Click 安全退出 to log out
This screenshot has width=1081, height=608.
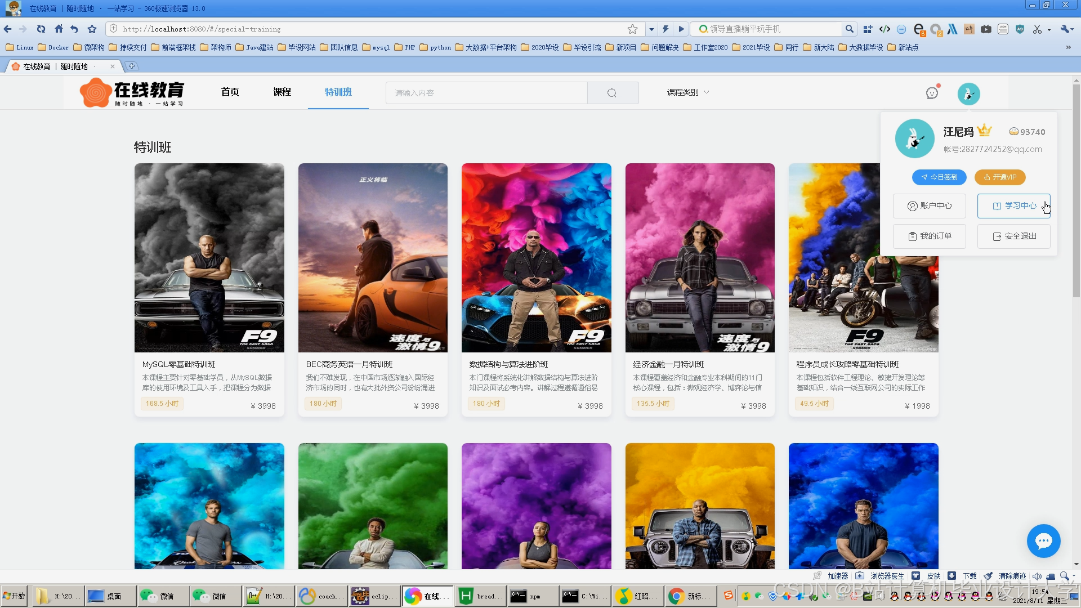click(x=1014, y=236)
